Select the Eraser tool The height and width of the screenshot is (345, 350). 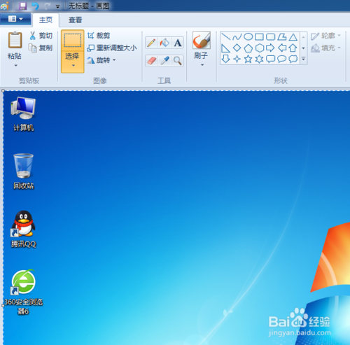pyautogui.click(x=151, y=61)
